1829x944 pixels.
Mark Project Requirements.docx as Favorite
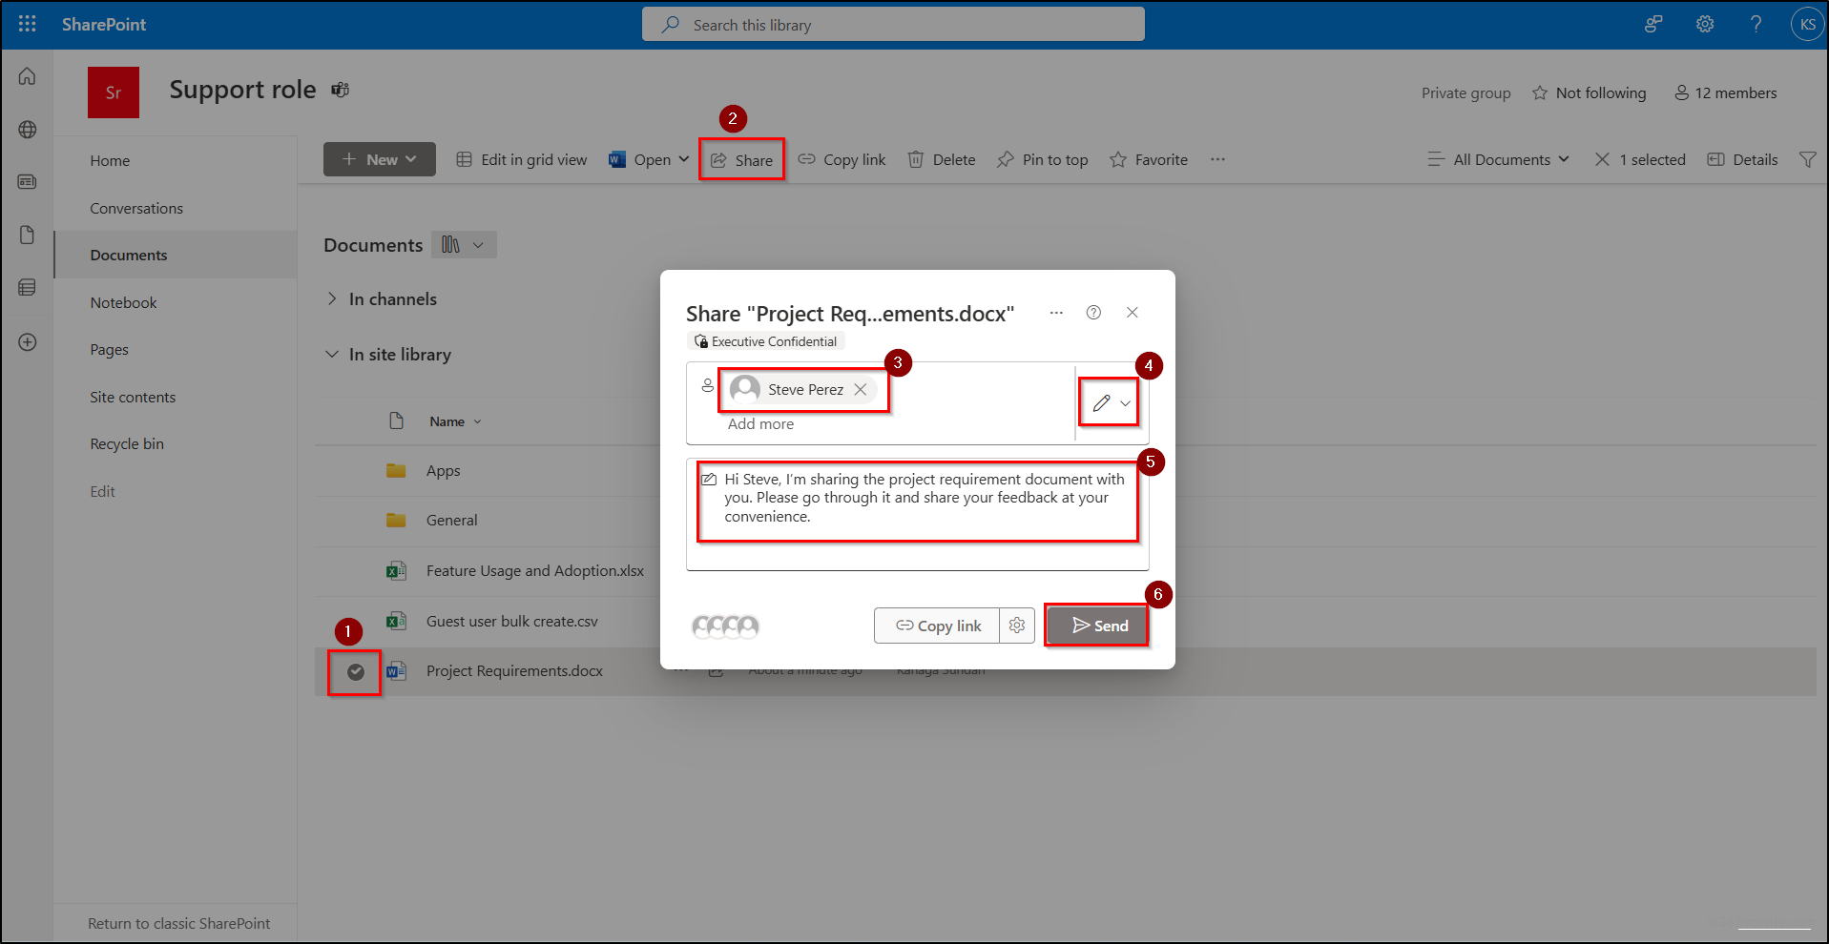pos(1148,159)
